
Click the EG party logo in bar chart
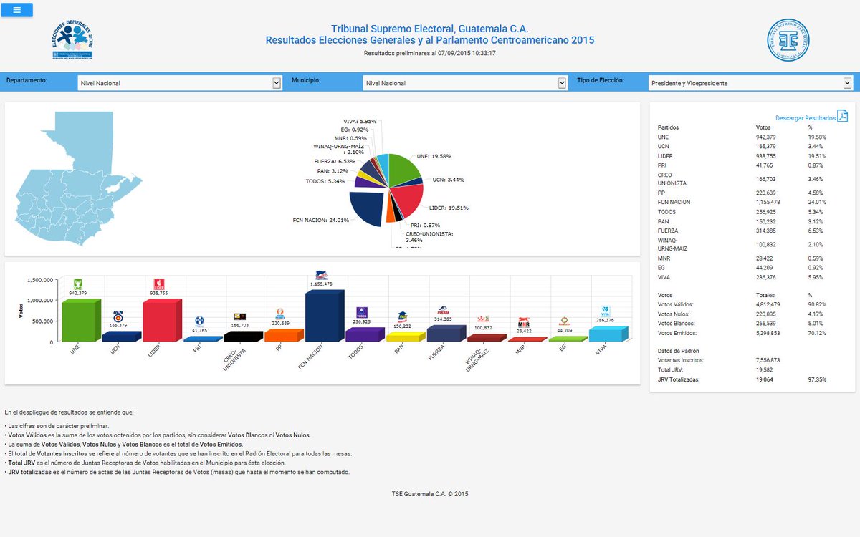tap(564, 321)
